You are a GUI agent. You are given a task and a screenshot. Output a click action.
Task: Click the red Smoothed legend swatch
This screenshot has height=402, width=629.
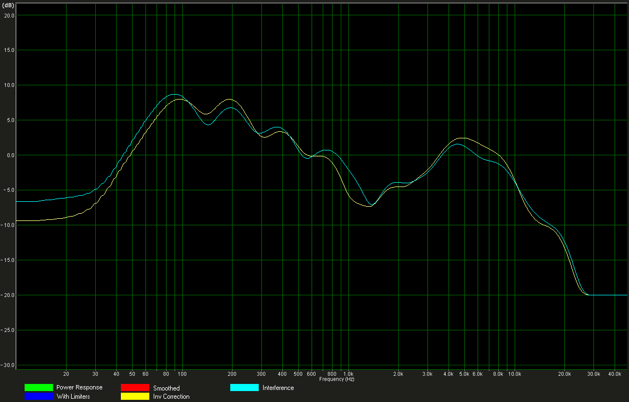coord(135,388)
